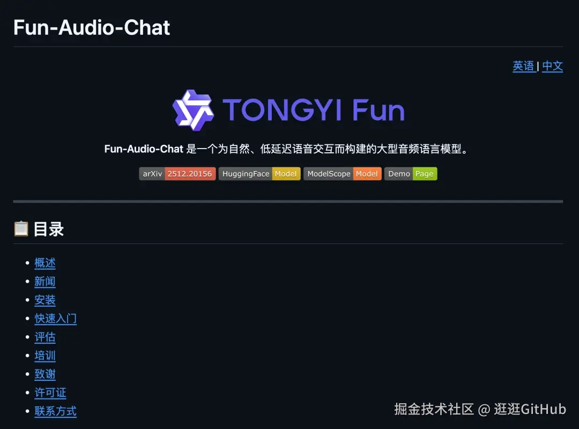
Task: Click the clipboard emoji beside 目录
Action: 21,229
